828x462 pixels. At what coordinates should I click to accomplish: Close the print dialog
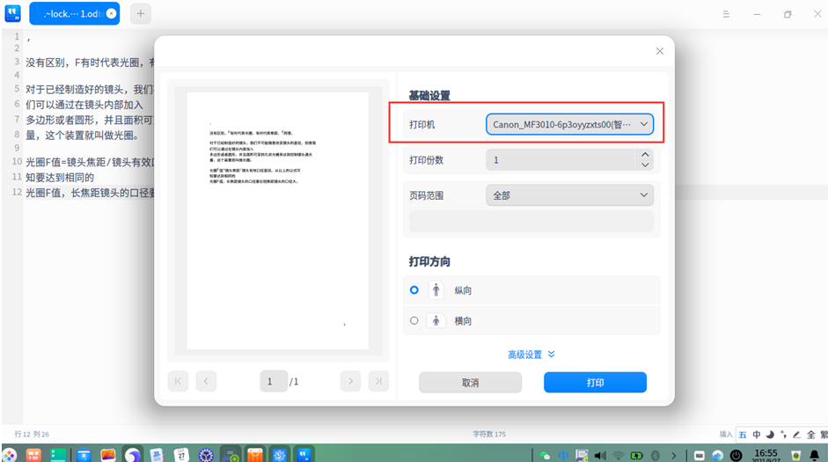click(x=660, y=51)
